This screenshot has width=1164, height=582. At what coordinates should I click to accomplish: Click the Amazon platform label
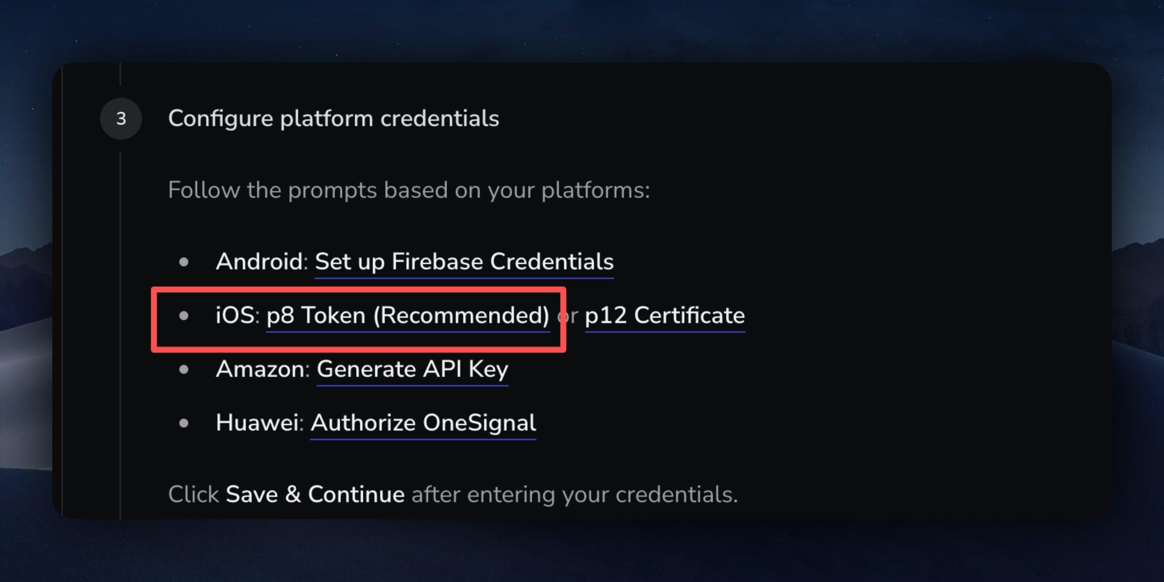260,369
